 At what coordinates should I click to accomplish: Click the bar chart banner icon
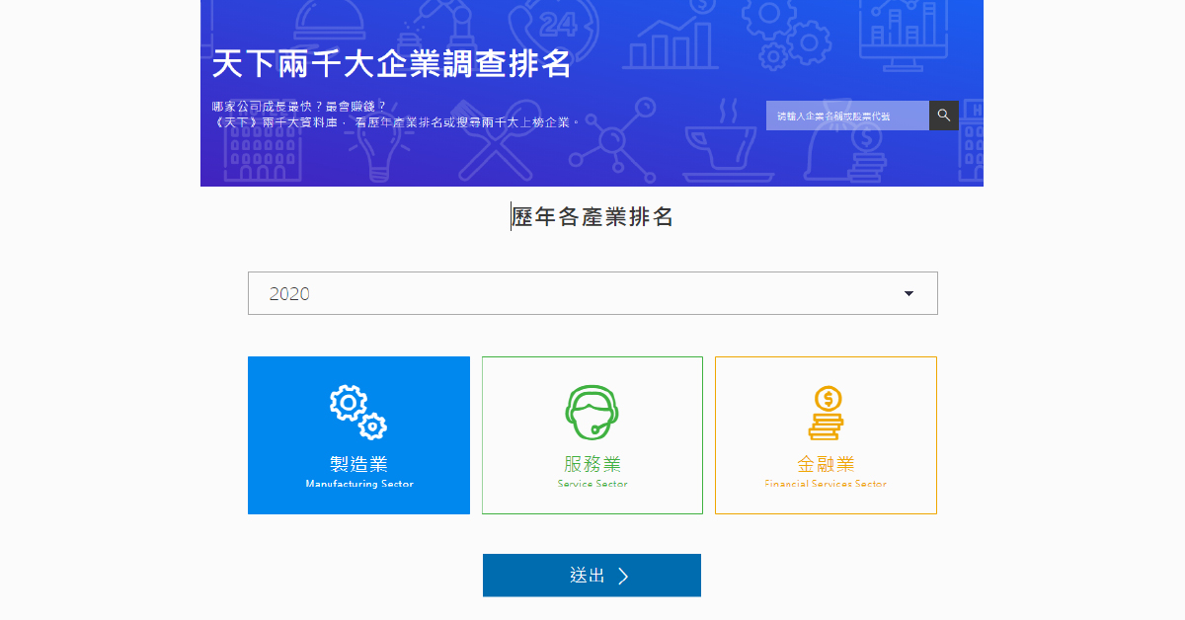point(671,44)
